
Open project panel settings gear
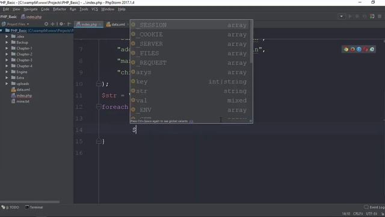click(x=61, y=24)
